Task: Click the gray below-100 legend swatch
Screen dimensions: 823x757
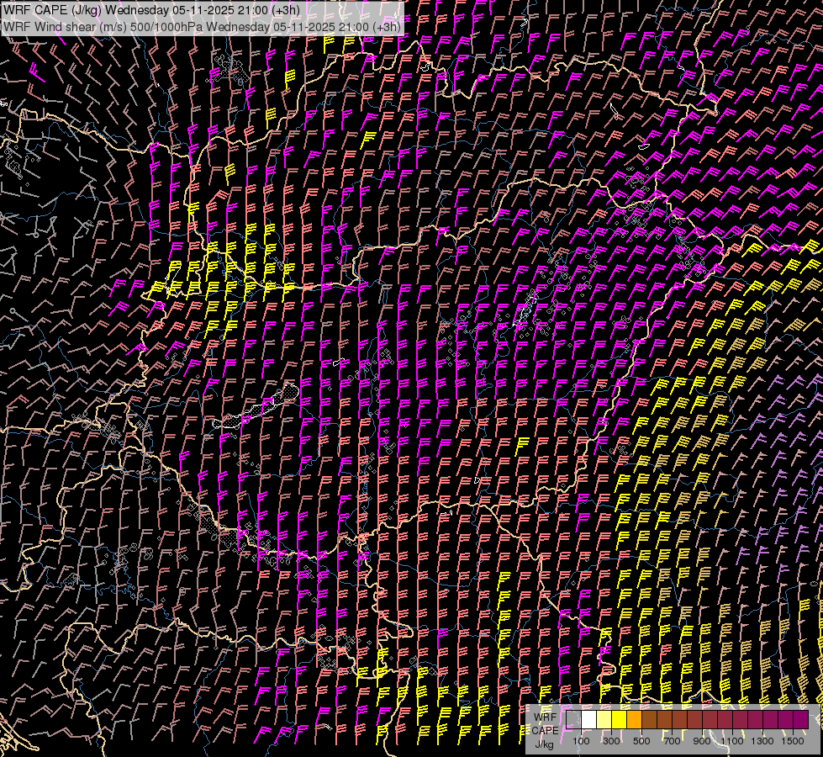Action: click(x=573, y=720)
